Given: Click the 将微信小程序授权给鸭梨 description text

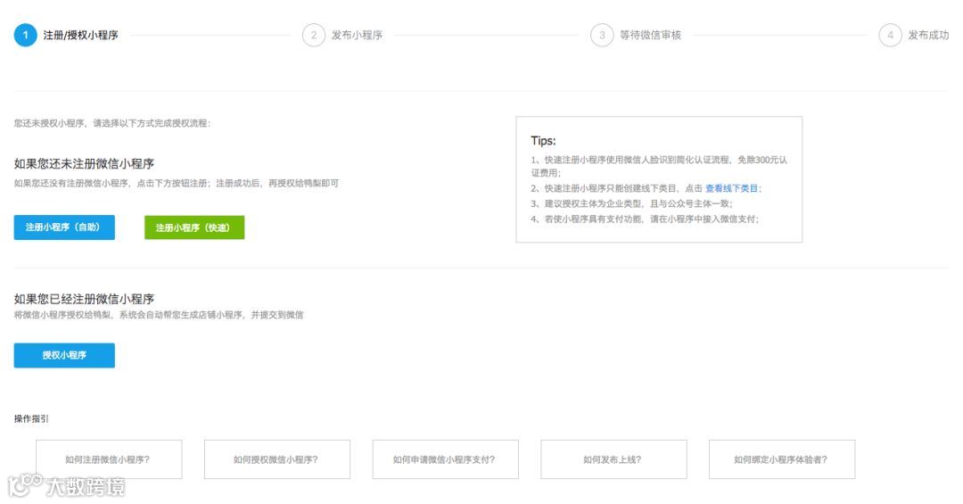Looking at the screenshot, I should 159,315.
